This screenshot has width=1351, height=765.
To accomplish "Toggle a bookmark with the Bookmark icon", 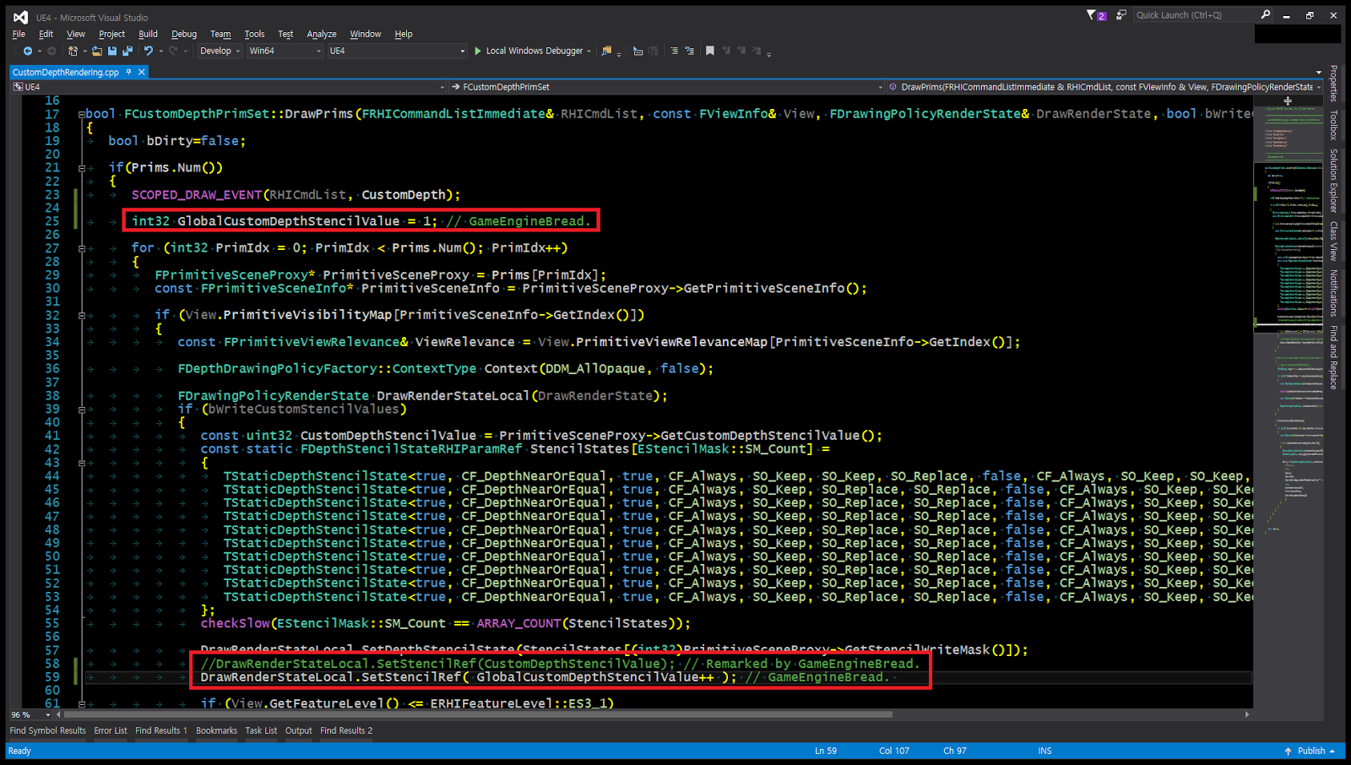I will tap(710, 51).
